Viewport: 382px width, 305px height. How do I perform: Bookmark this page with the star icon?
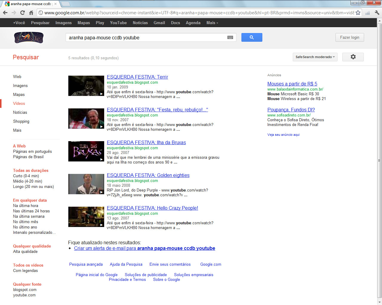click(358, 13)
